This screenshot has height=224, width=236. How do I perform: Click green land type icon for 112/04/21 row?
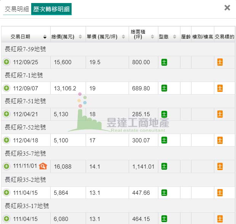[164, 114]
